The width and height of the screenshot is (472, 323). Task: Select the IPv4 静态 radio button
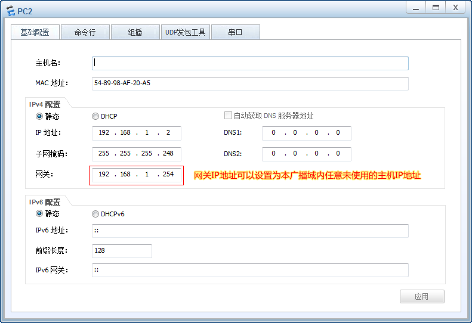(x=39, y=116)
